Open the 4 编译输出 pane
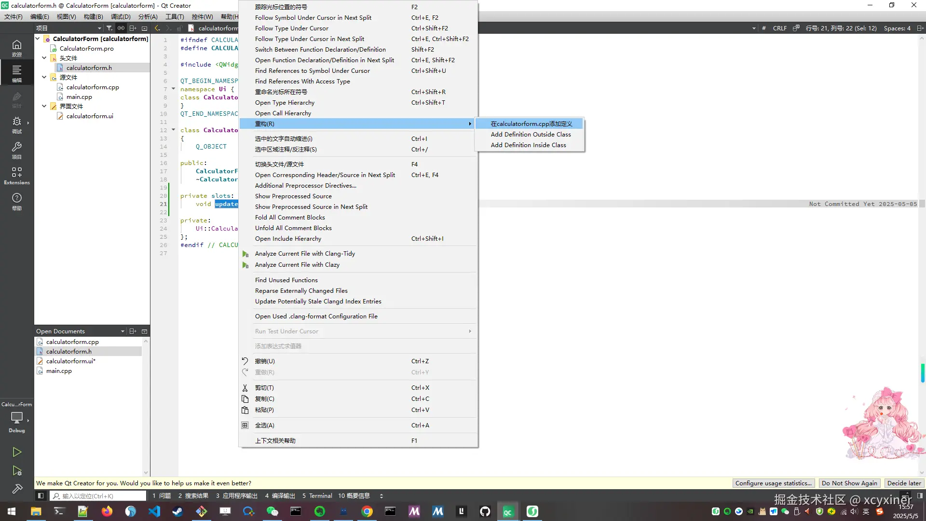Image resolution: width=926 pixels, height=521 pixels. coord(280,495)
